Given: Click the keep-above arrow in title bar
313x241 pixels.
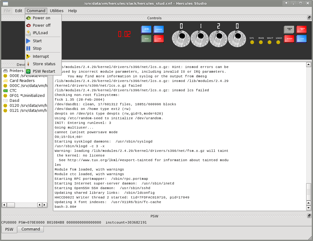Looking at the screenshot, I should [x=286, y=3].
